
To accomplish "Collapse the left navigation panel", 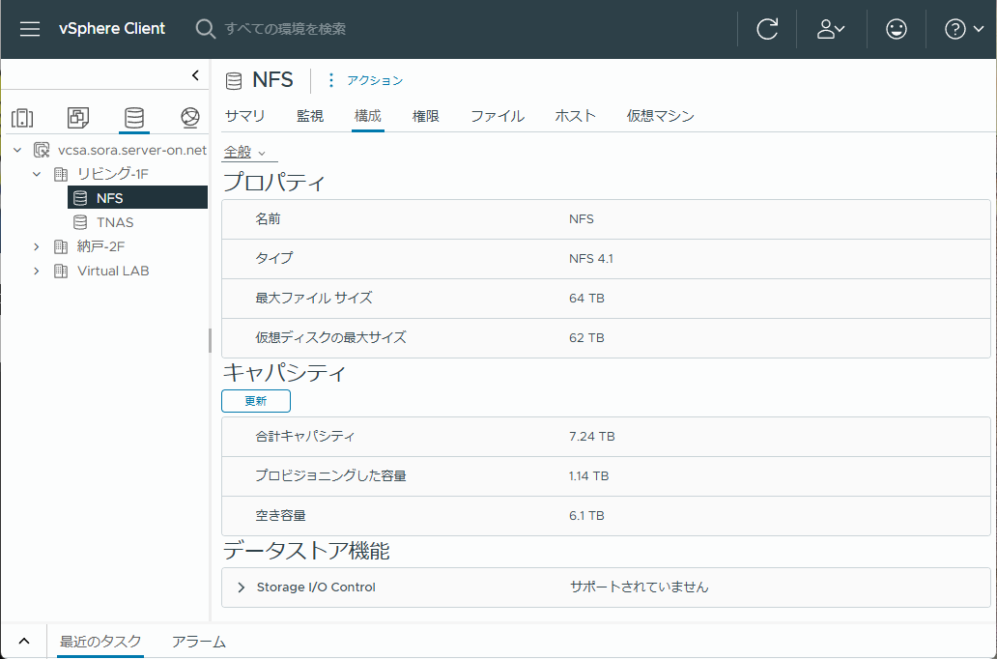I will (x=195, y=75).
